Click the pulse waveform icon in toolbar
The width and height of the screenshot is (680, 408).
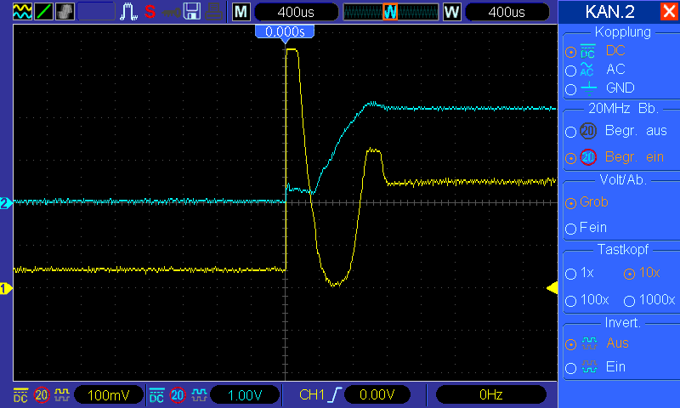[128, 12]
